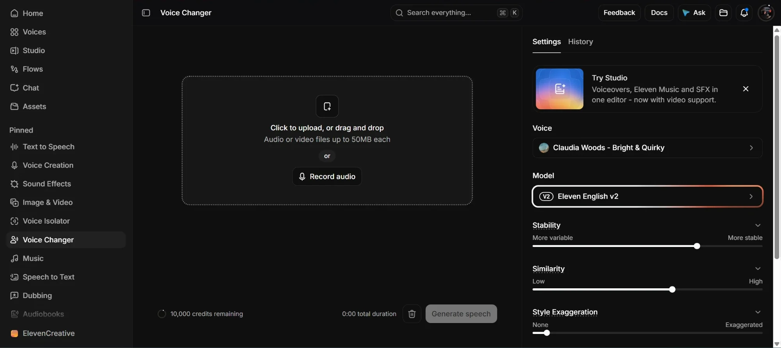Collapse the Similarity section chevron
This screenshot has height=348, width=781.
point(758,269)
